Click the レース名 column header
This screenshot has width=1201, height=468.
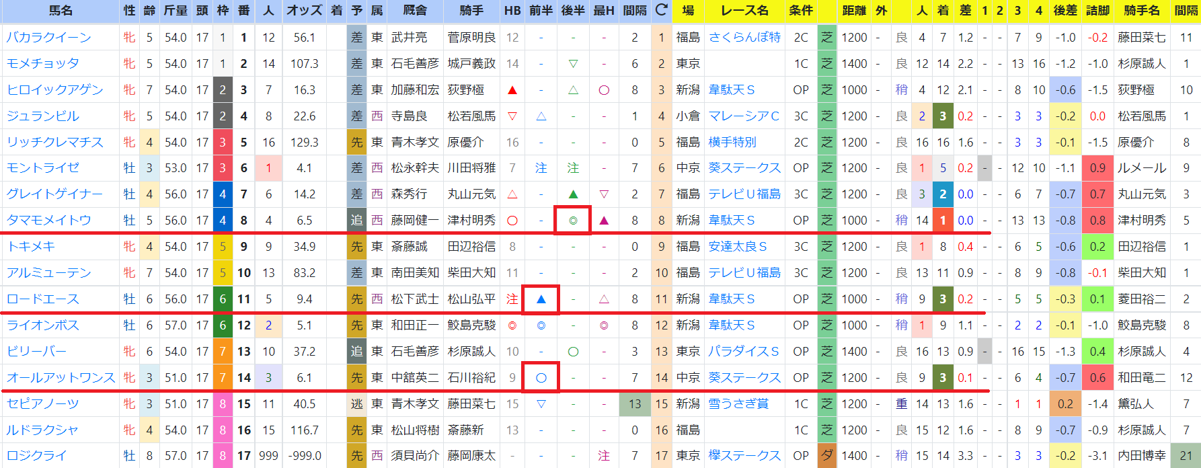pyautogui.click(x=744, y=11)
